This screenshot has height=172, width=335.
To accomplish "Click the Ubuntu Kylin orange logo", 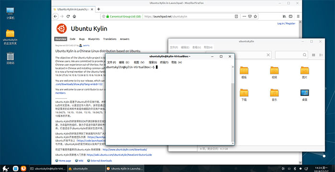I will point(62,29).
